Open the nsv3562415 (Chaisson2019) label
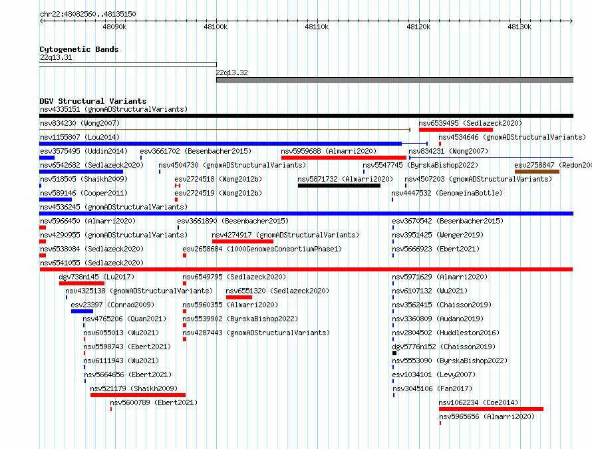Image resolution: width=592 pixels, height=449 pixels. 442,305
